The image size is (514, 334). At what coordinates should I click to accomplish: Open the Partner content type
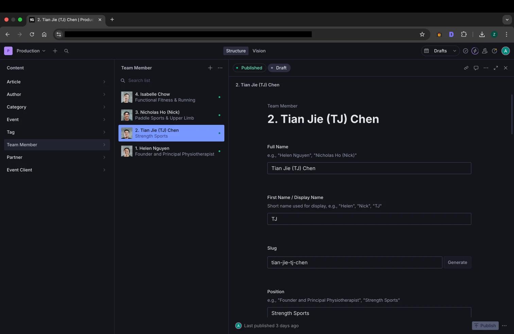[56, 157]
